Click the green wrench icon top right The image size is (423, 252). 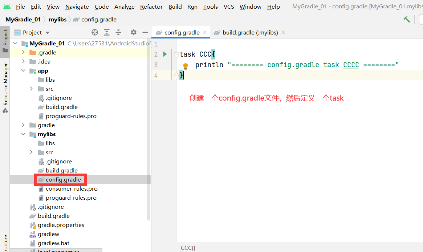coord(407,19)
